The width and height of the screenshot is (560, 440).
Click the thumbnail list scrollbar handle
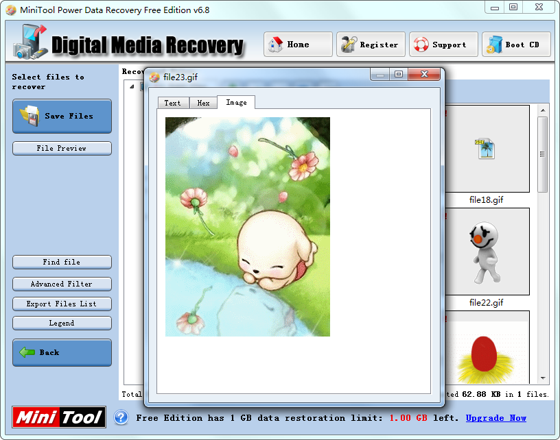[543, 154]
